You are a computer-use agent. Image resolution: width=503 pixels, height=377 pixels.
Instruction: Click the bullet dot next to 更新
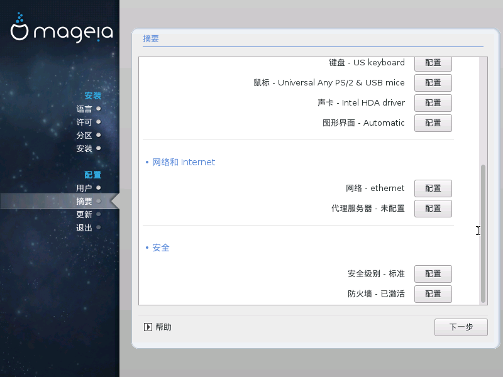pos(99,214)
